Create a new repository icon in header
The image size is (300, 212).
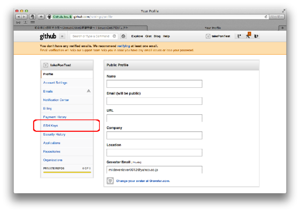click(239, 36)
